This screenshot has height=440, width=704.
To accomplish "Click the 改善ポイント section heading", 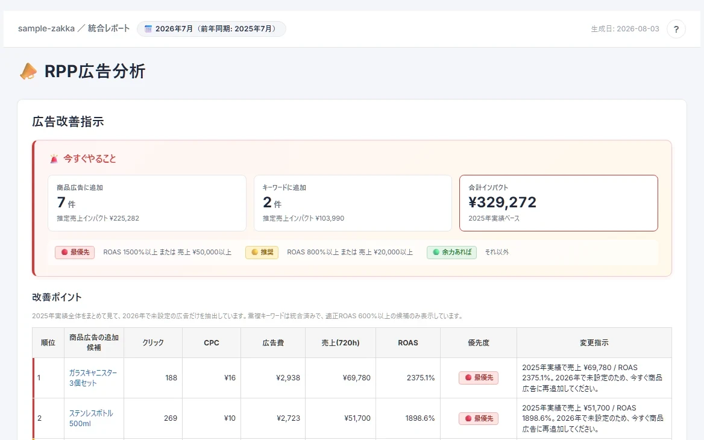I will coord(57,297).
